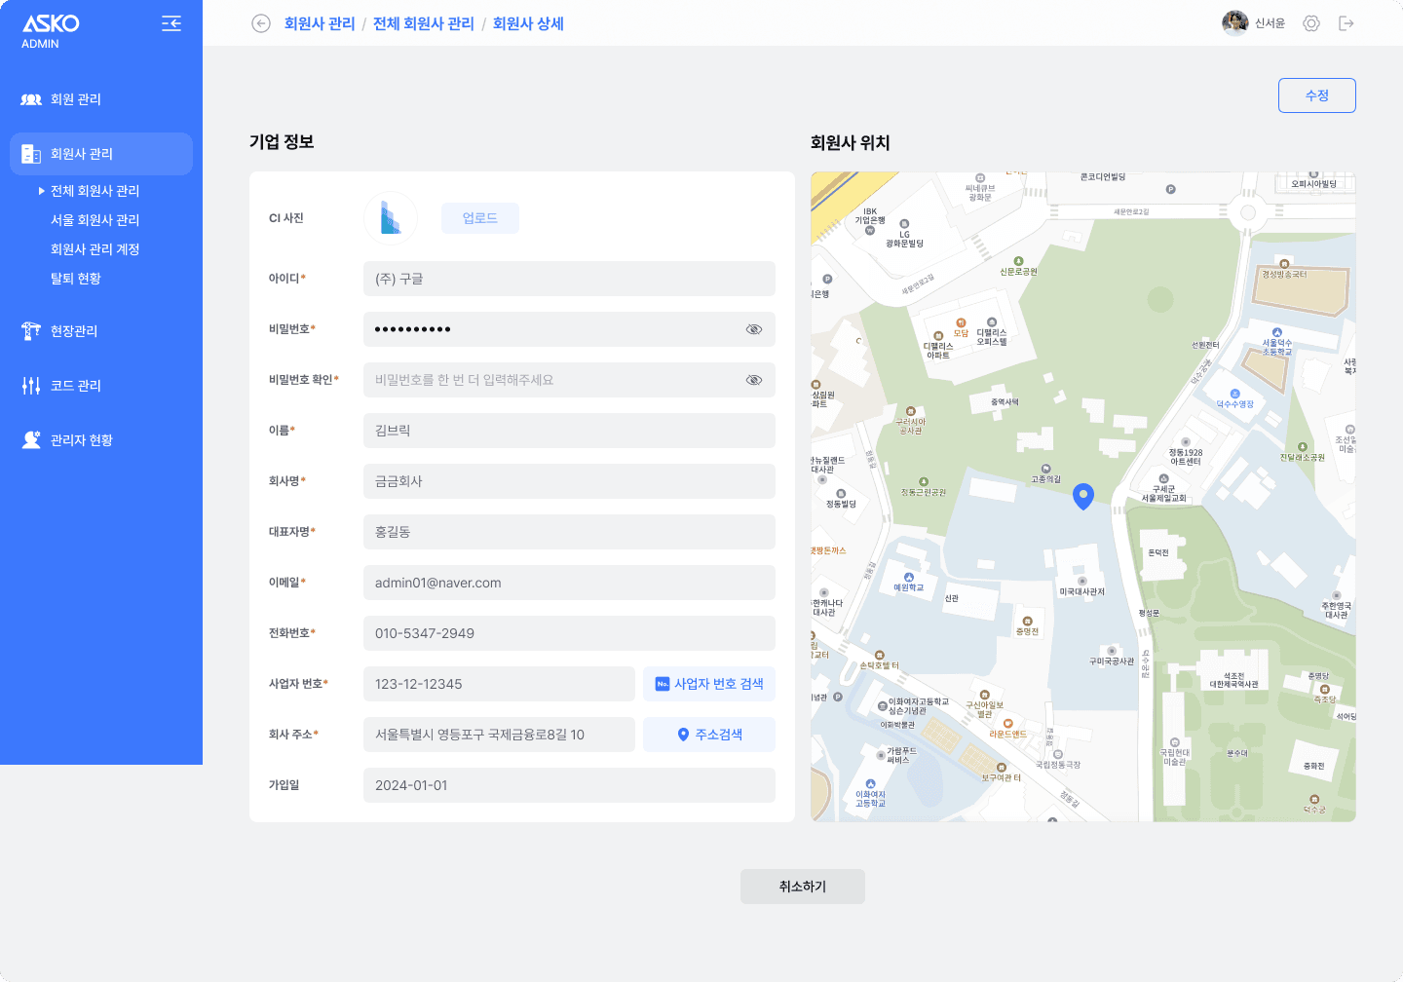Open the 관리자 현황 sidebar menu

(101, 440)
